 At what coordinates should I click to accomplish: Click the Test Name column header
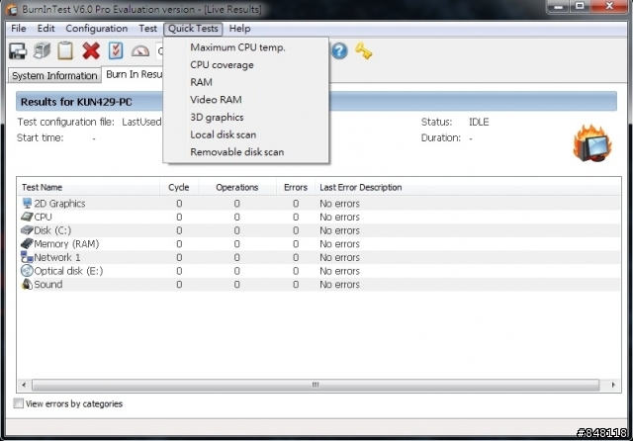click(88, 187)
